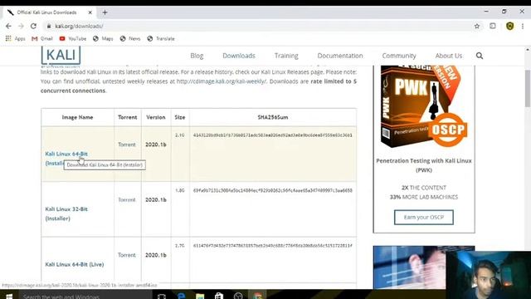Click the extension icon beside the bookmark star
Screen dimensions: 531x299
(x=493, y=26)
